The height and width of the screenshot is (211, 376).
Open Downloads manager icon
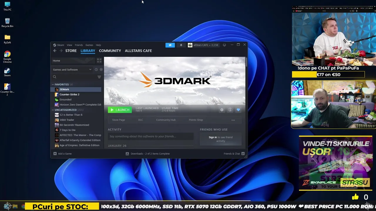[127, 154]
